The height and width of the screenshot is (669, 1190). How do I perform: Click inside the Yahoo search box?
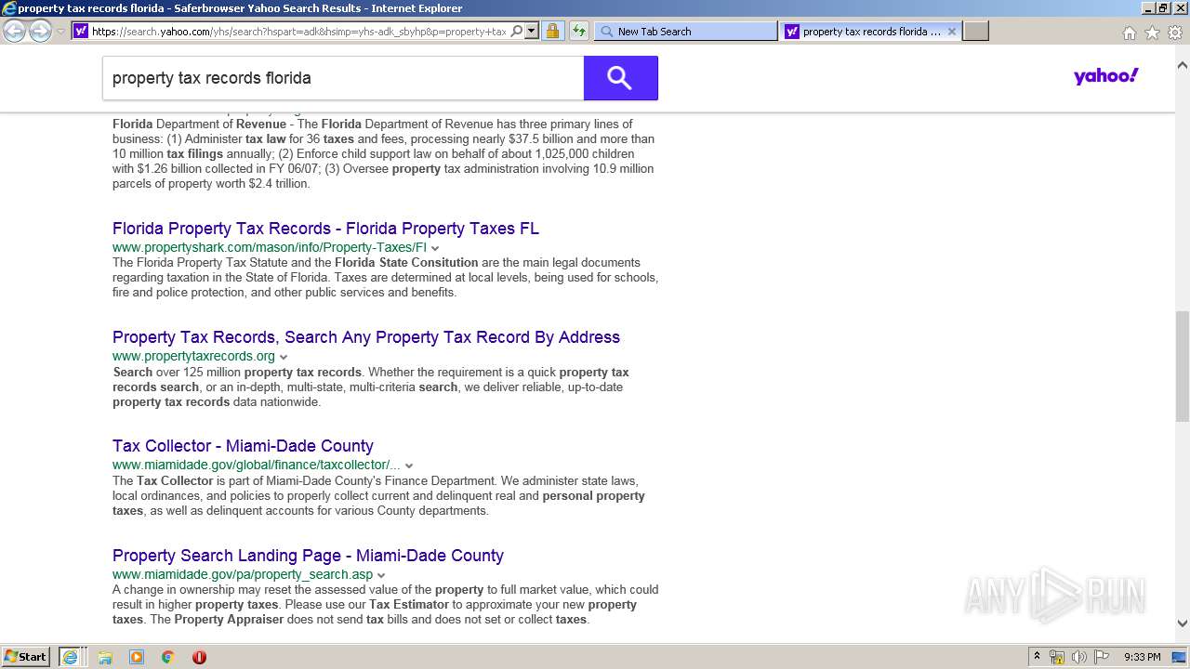pyautogui.click(x=343, y=78)
